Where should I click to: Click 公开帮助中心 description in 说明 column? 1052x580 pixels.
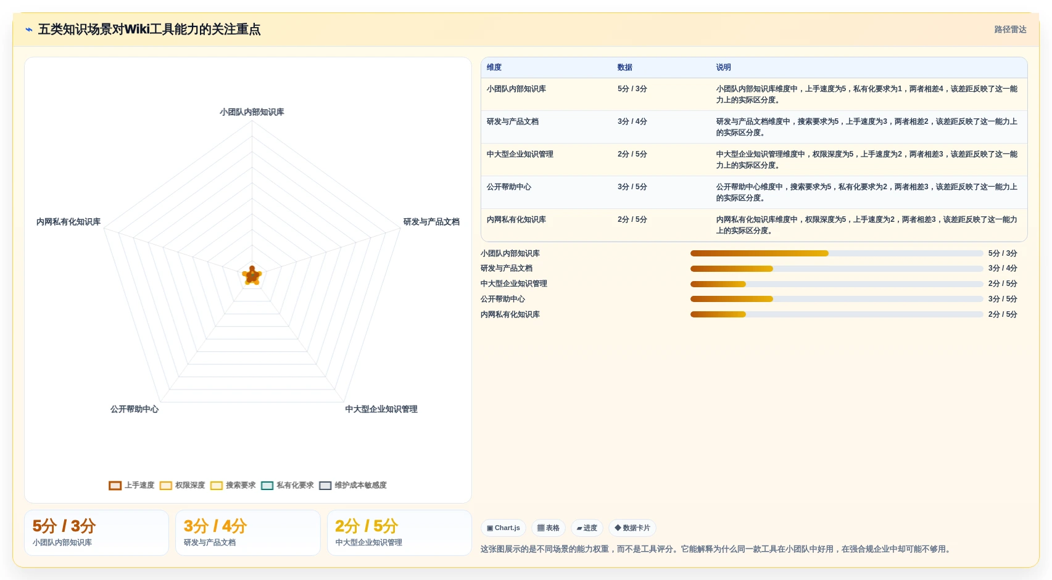(867, 192)
